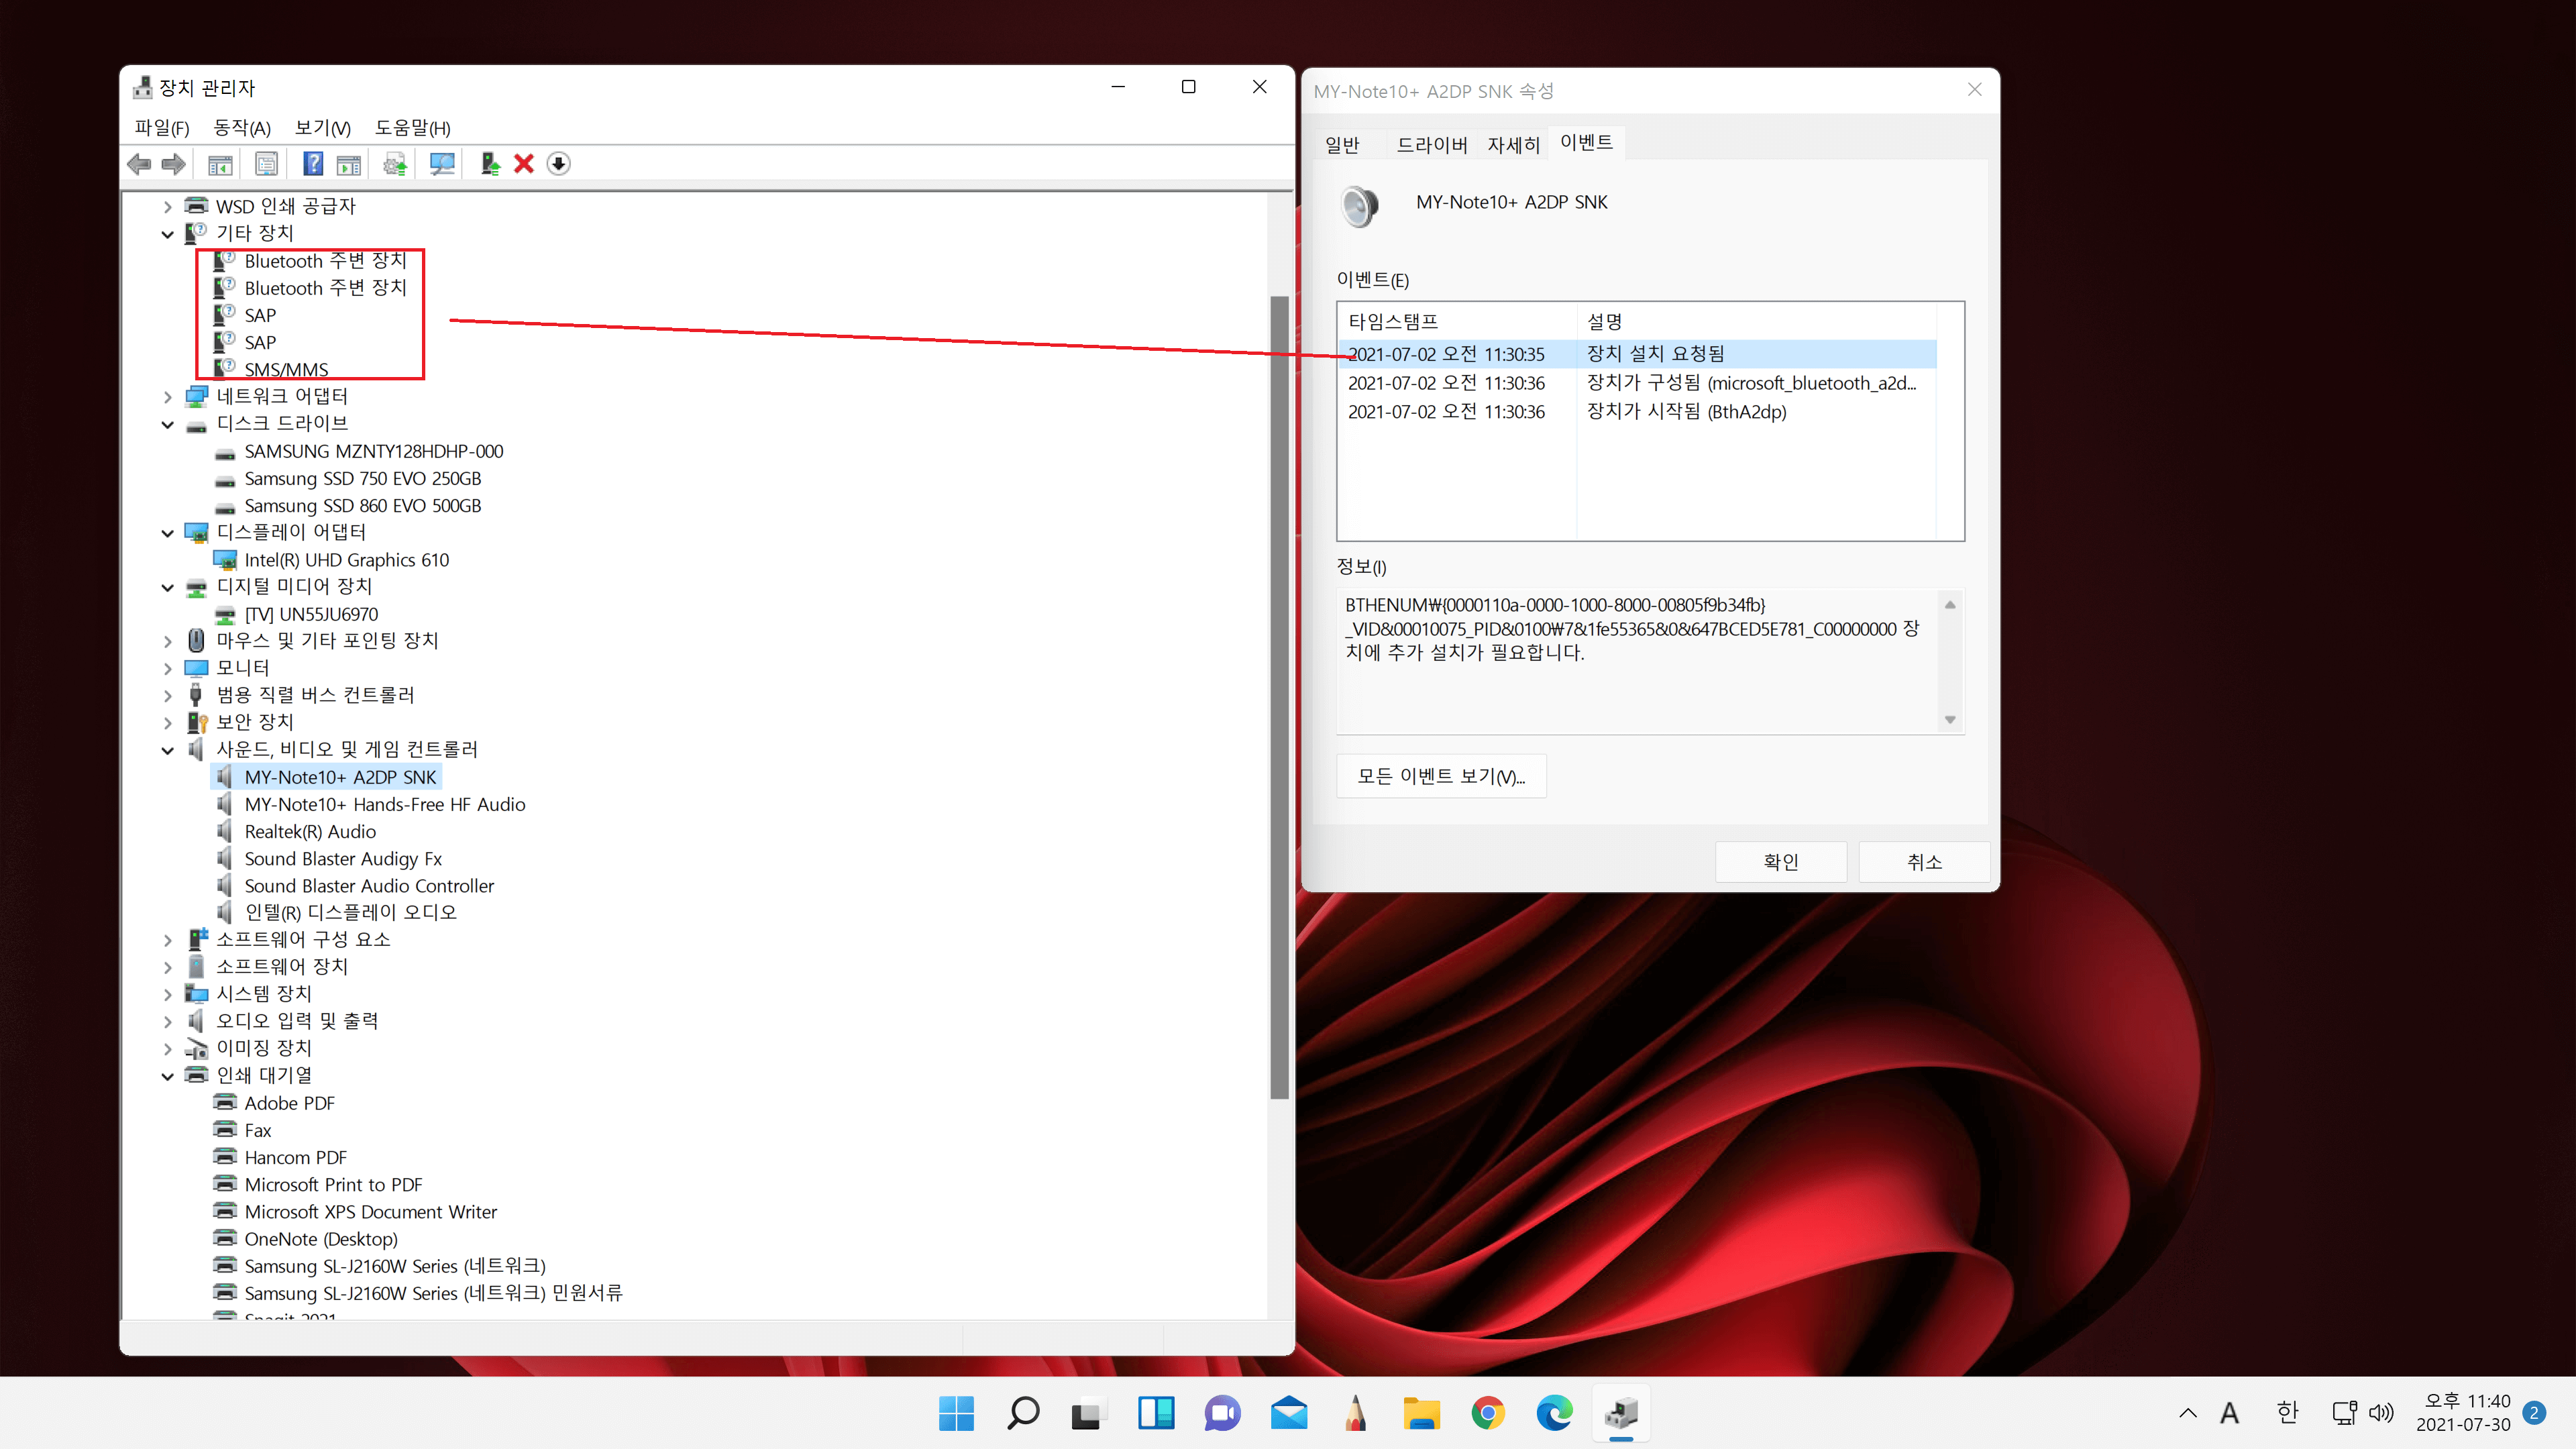Toggle the show/hide action pane icon
The width and height of the screenshot is (2576, 1449).
point(349,164)
